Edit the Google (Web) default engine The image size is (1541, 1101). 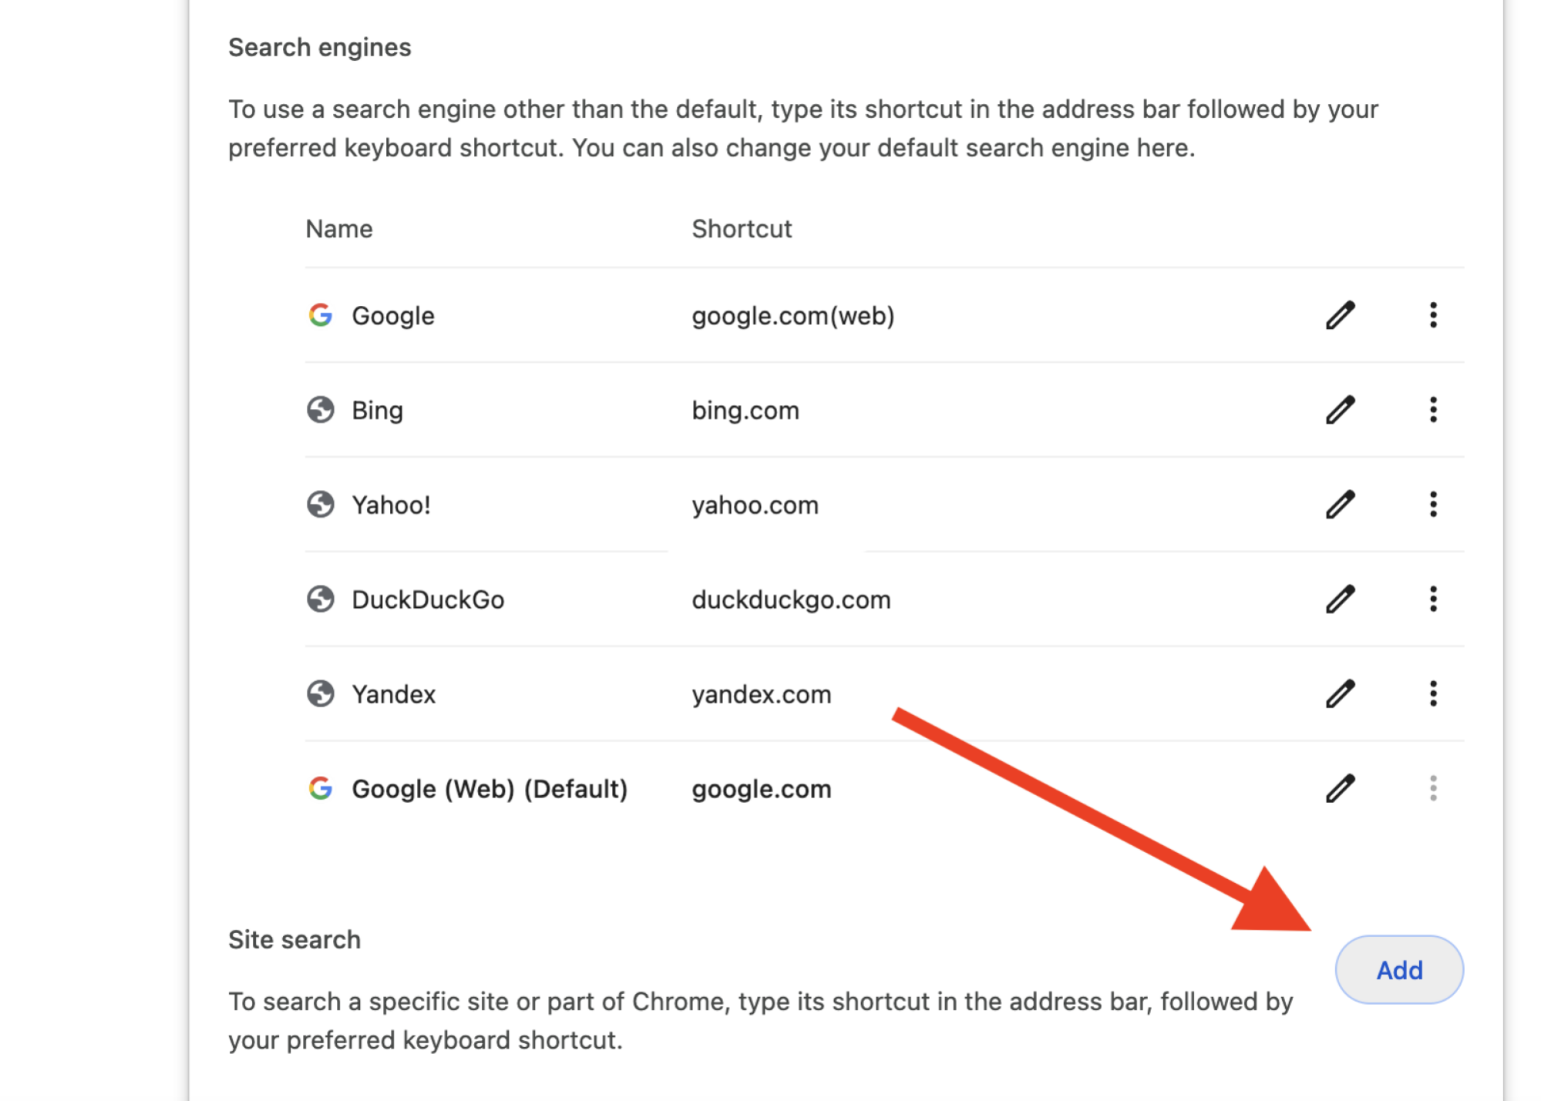[x=1340, y=788]
